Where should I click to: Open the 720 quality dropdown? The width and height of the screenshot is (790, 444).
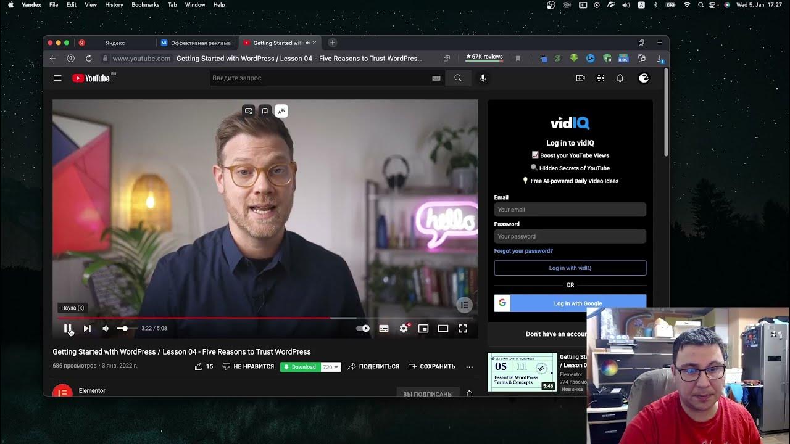[331, 367]
